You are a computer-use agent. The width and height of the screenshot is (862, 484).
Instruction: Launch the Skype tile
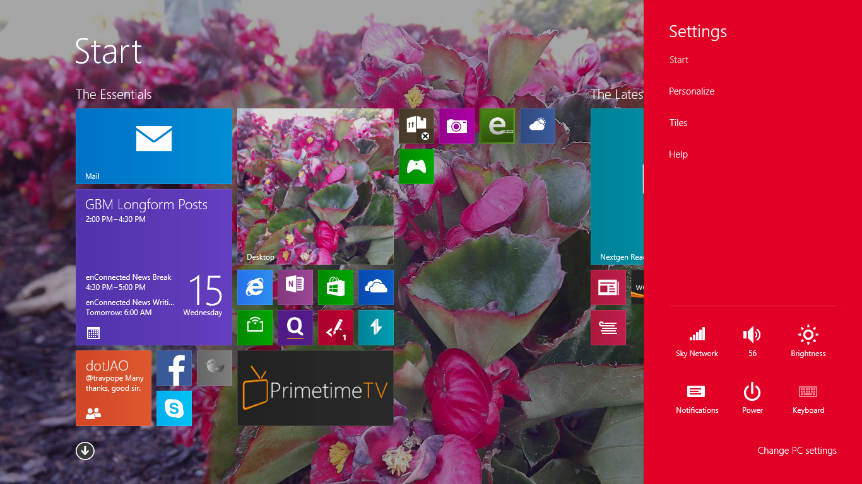[174, 408]
